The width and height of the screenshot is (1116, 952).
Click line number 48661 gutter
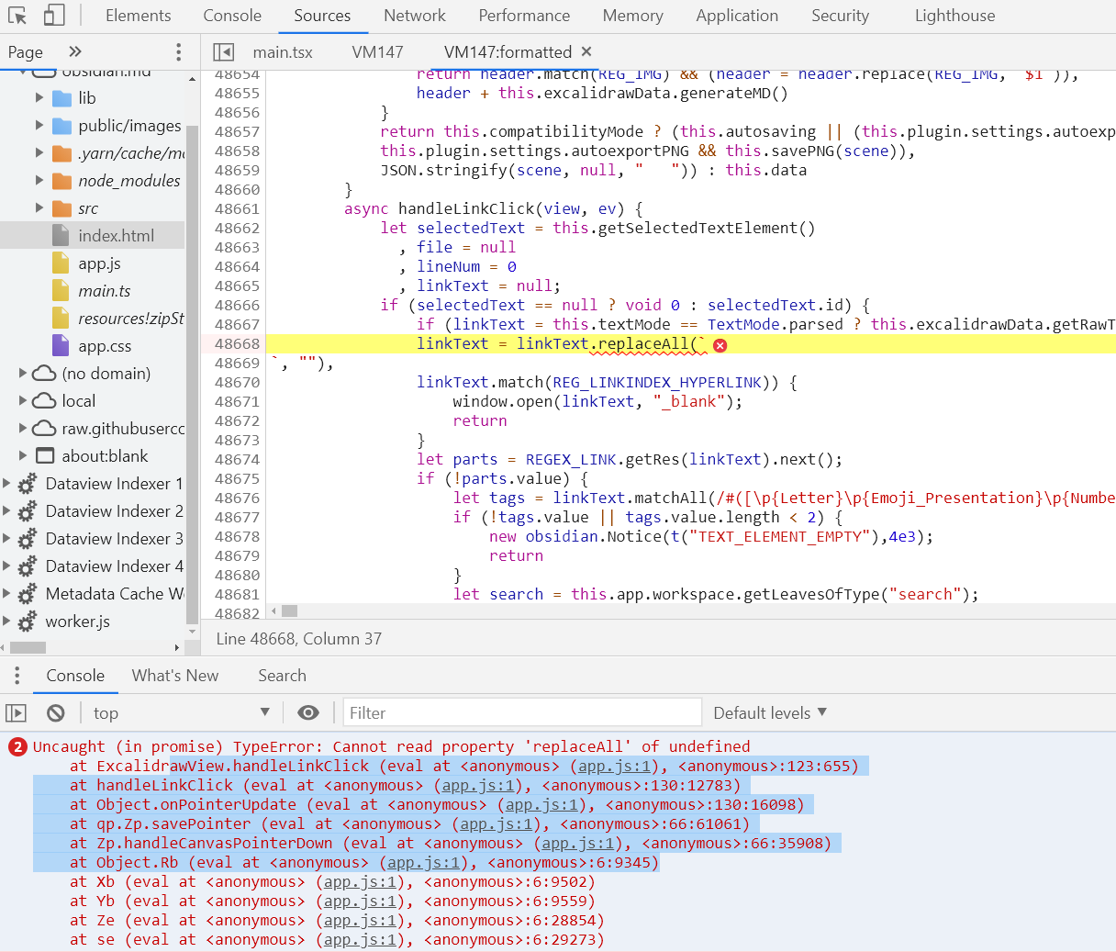pos(237,208)
